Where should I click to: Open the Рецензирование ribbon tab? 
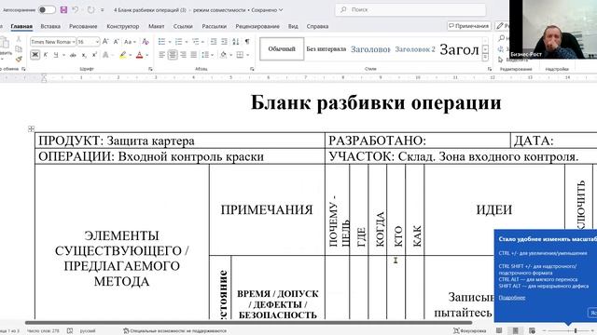pos(257,26)
